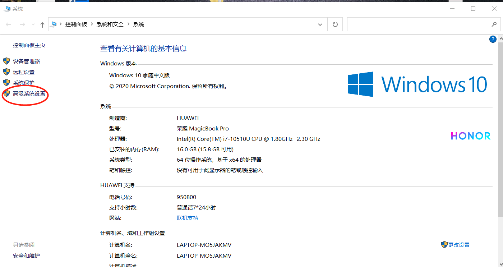Open the blue help question icon

493,39
